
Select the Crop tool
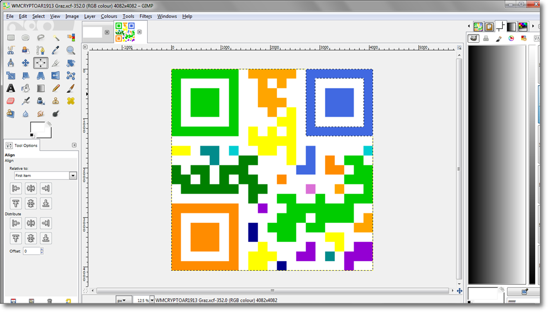click(x=56, y=63)
